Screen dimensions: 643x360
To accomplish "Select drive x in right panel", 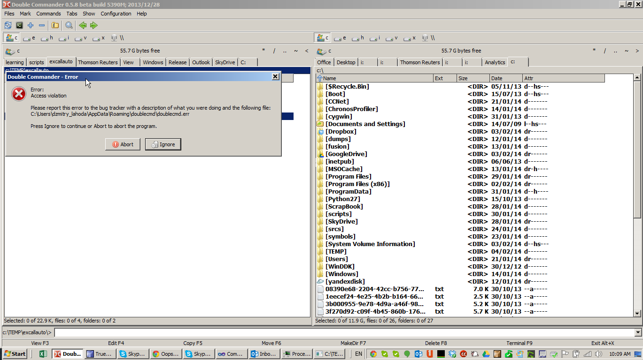I will [x=410, y=38].
